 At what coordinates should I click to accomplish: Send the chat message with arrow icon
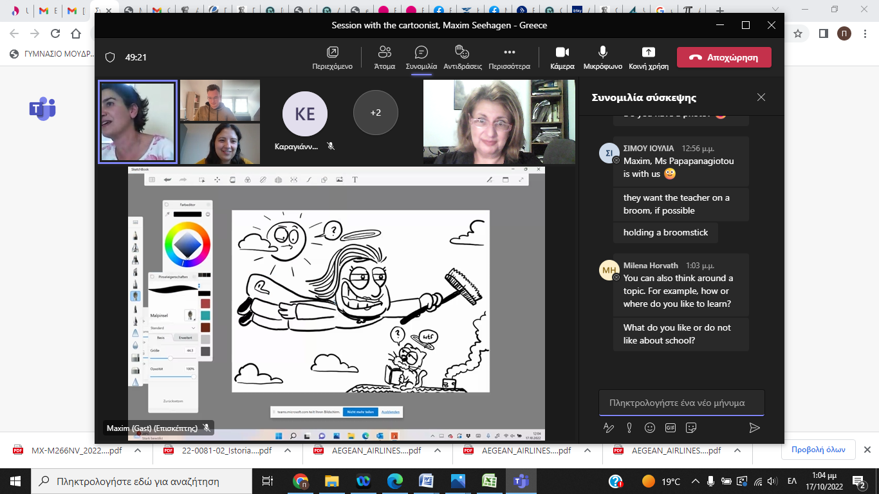(755, 428)
